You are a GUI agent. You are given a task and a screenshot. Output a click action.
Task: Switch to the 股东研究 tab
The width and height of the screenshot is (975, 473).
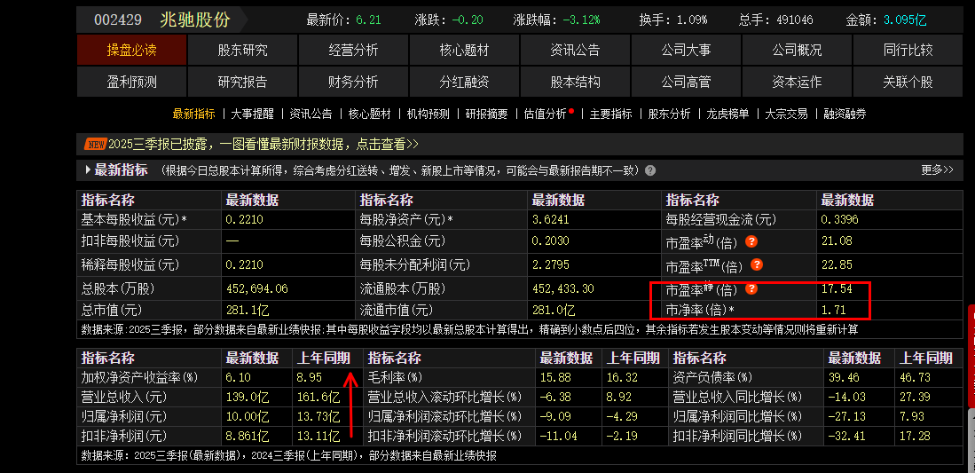(x=242, y=50)
